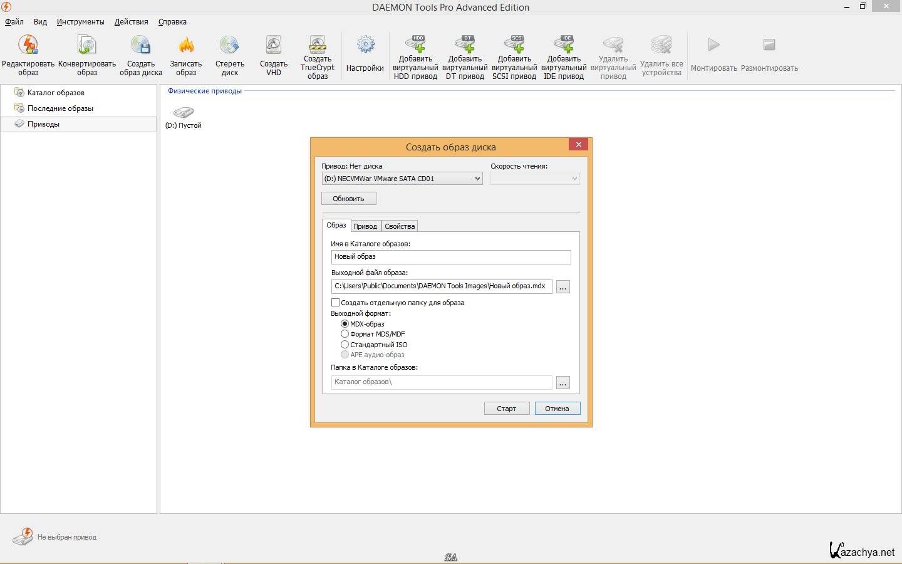Choose the Standard ISO (Стандартный ISO) option
902x564 pixels.
tap(345, 345)
